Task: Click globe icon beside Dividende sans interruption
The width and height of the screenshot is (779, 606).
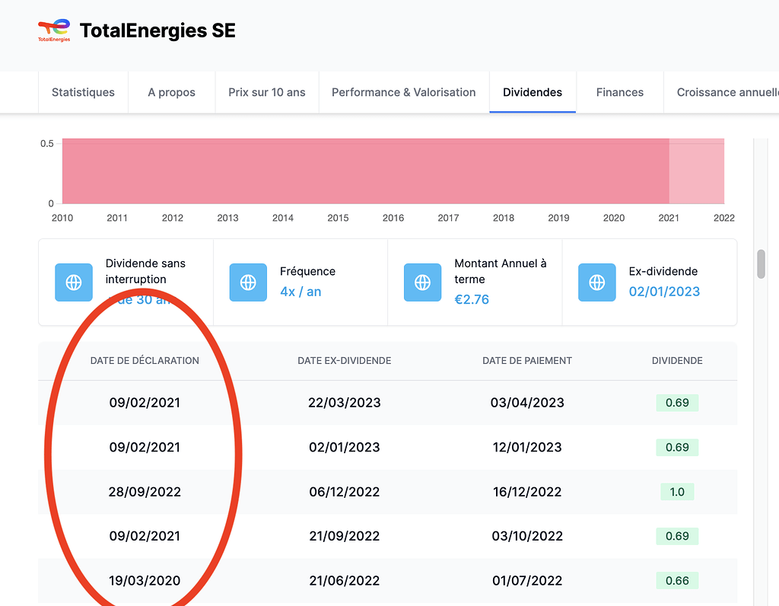Action: (74, 282)
